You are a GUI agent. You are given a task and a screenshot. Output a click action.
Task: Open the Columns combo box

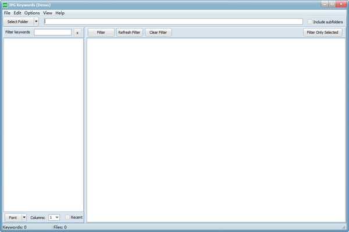tap(54, 217)
